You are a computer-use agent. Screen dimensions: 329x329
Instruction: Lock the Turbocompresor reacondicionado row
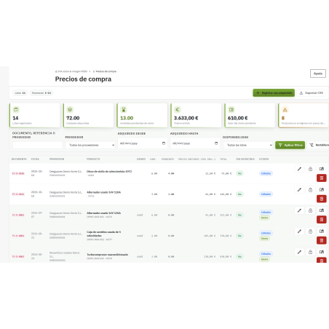[x=310, y=252]
